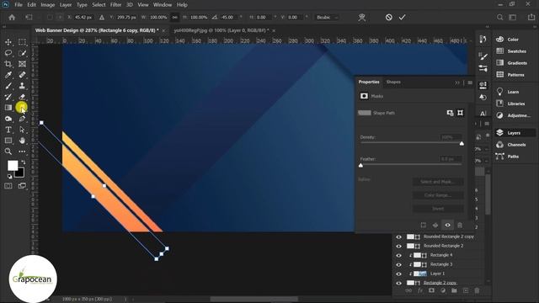The image size is (539, 303).
Task: Click the Density slider handle
Action: point(462,144)
